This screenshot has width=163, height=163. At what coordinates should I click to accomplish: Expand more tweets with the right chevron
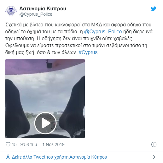click(154, 157)
